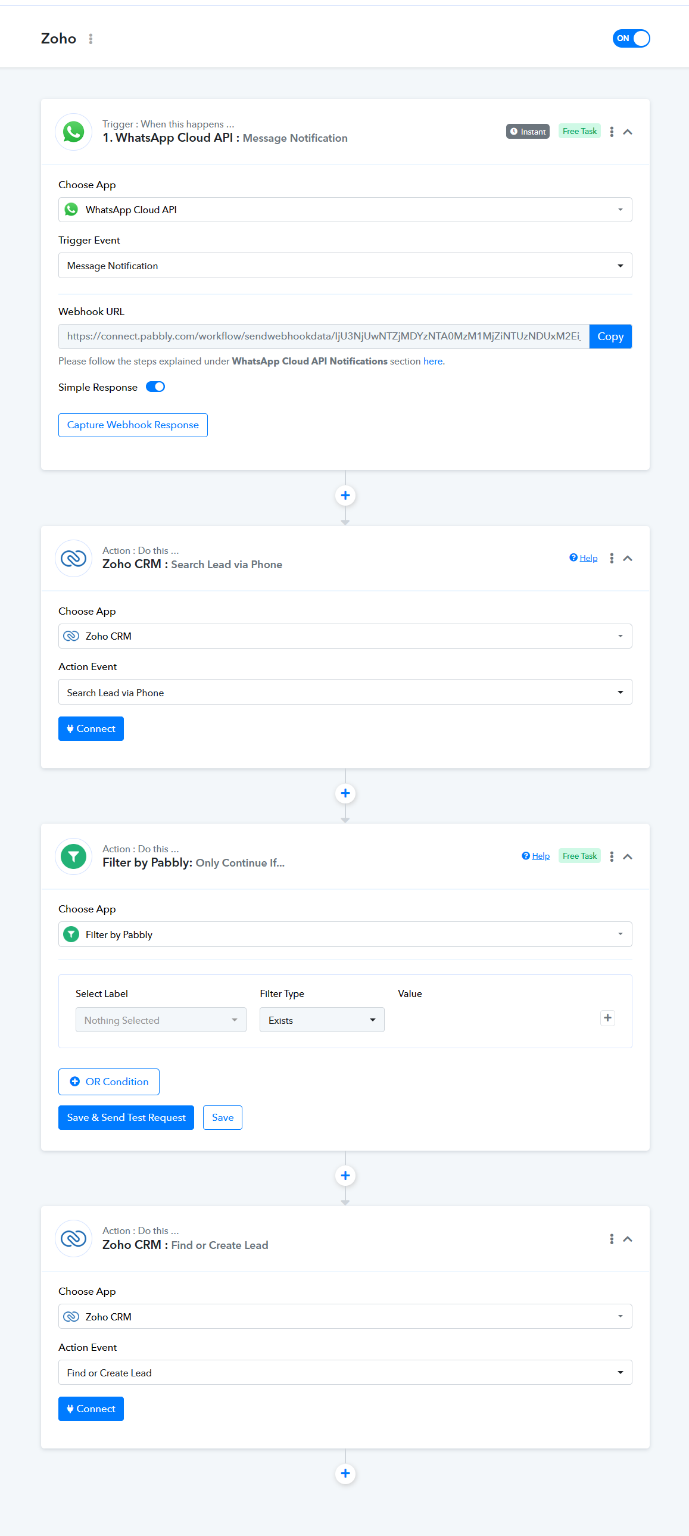Click Capture Webhook Response button
Image resolution: width=689 pixels, height=1536 pixels.
[133, 425]
